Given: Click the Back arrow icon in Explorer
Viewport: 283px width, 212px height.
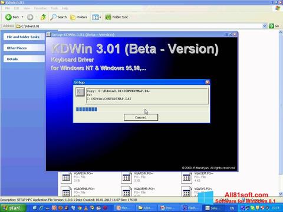Looking at the screenshot, I should tap(8, 17).
